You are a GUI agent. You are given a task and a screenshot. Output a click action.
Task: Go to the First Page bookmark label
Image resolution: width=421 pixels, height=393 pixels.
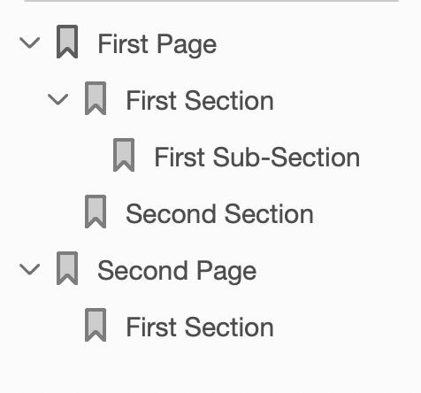[157, 44]
